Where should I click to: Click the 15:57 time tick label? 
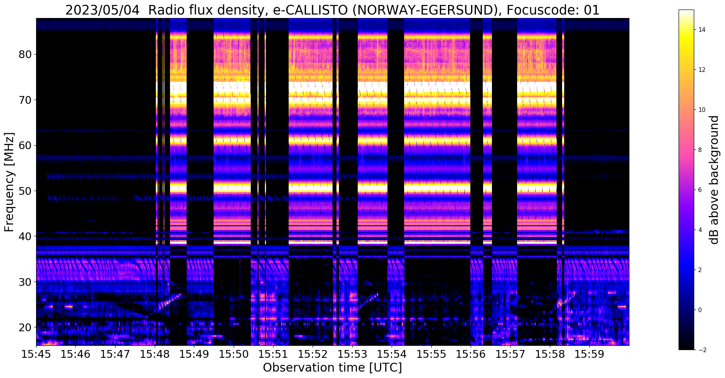(510, 354)
